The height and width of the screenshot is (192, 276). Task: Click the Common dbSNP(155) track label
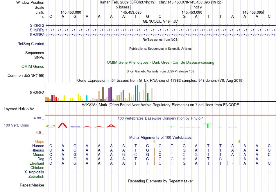[x=26, y=75]
